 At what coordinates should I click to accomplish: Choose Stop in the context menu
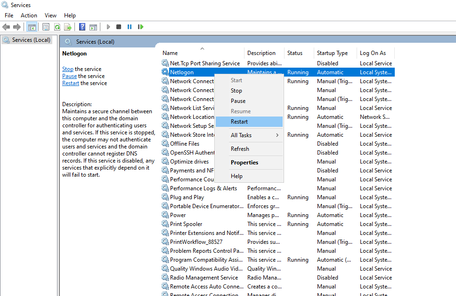tap(249, 91)
